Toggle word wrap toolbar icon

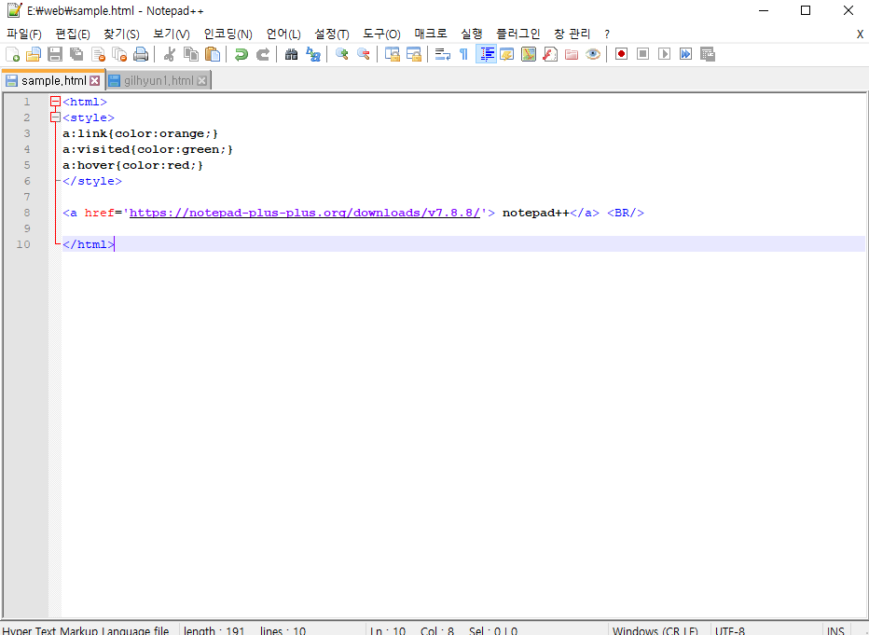click(x=442, y=54)
